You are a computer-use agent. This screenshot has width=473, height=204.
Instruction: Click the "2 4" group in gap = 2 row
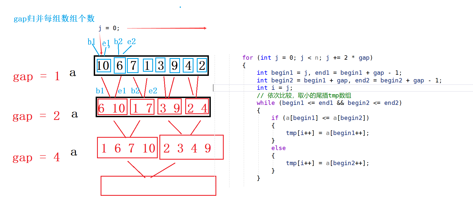point(197,107)
